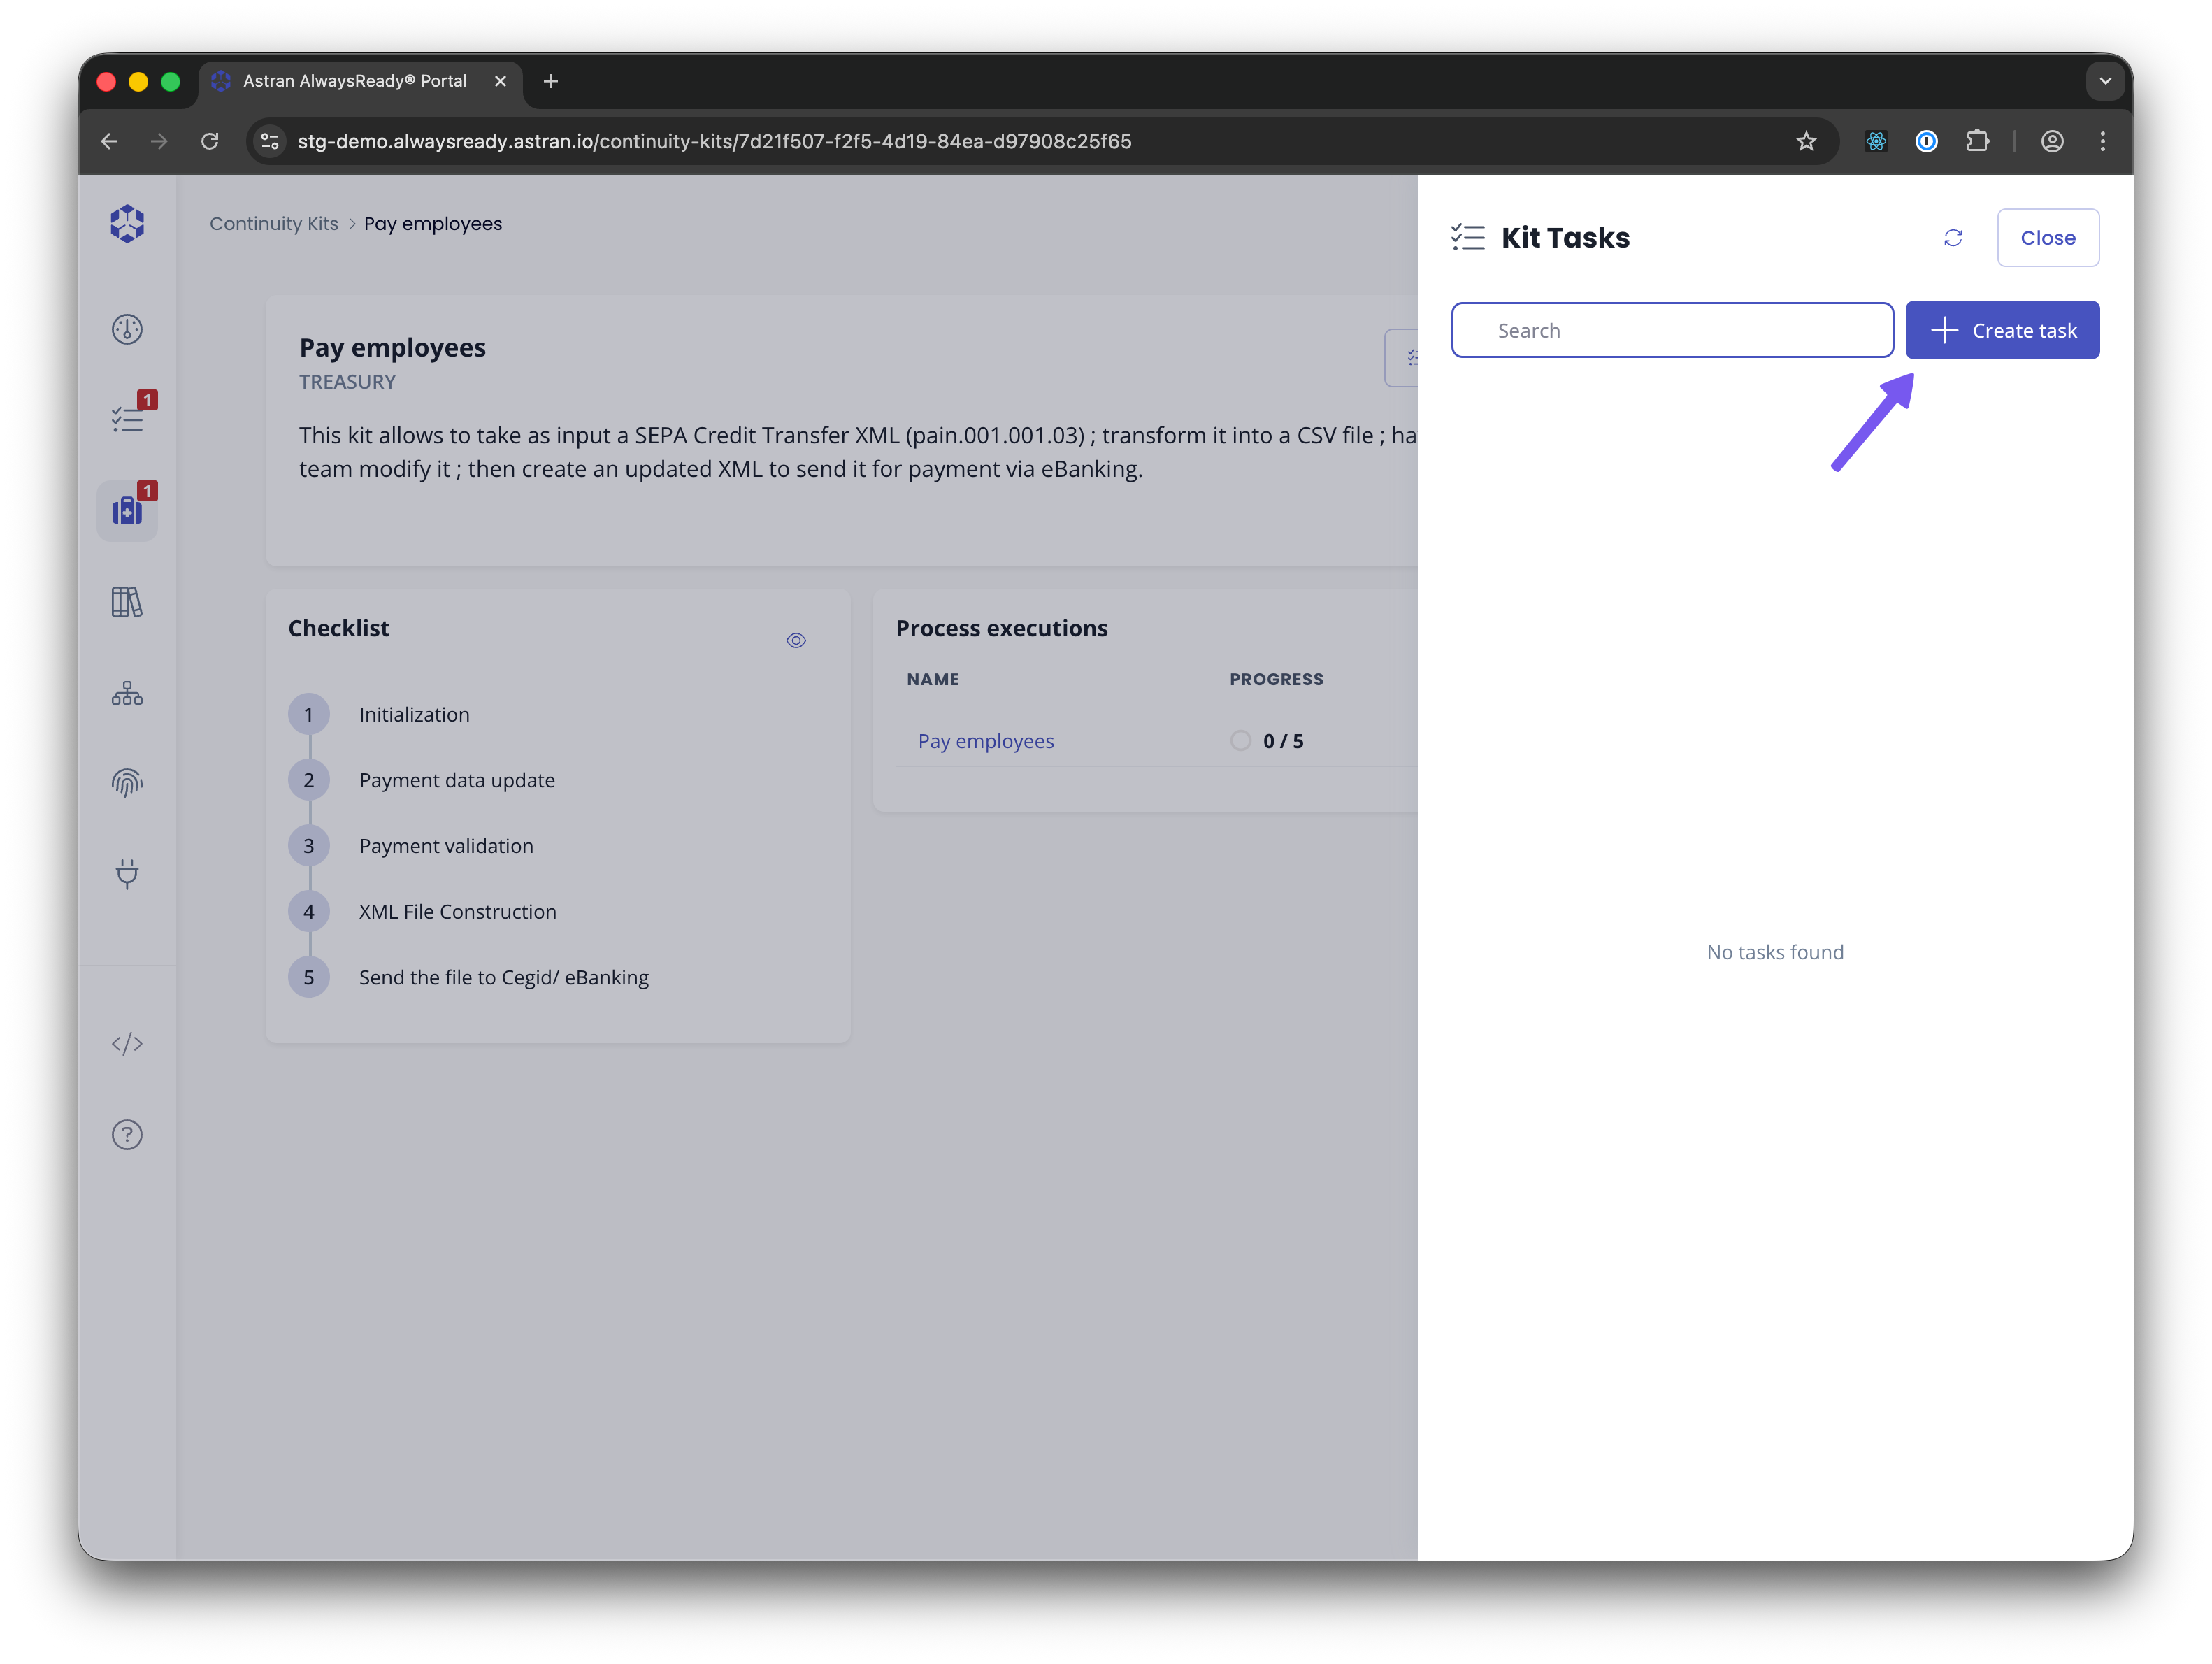Open the library books icon in sidebar
2212x1664 pixels.
point(127,601)
